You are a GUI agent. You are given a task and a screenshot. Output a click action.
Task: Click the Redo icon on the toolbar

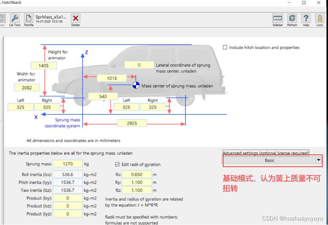[x=3, y=19]
